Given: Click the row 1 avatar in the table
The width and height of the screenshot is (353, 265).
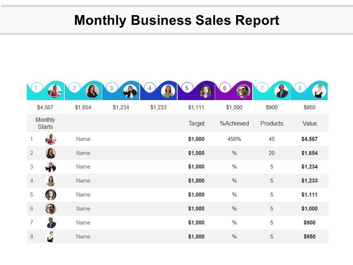Looking at the screenshot, I should (51, 139).
